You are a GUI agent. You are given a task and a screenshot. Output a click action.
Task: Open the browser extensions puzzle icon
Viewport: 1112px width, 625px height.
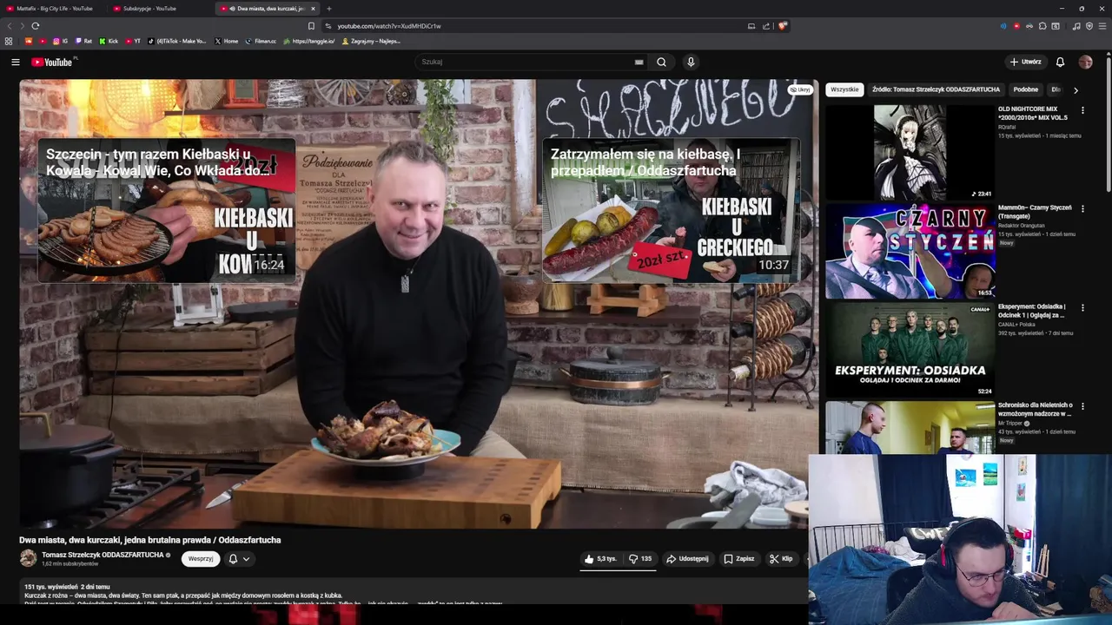pos(1042,26)
